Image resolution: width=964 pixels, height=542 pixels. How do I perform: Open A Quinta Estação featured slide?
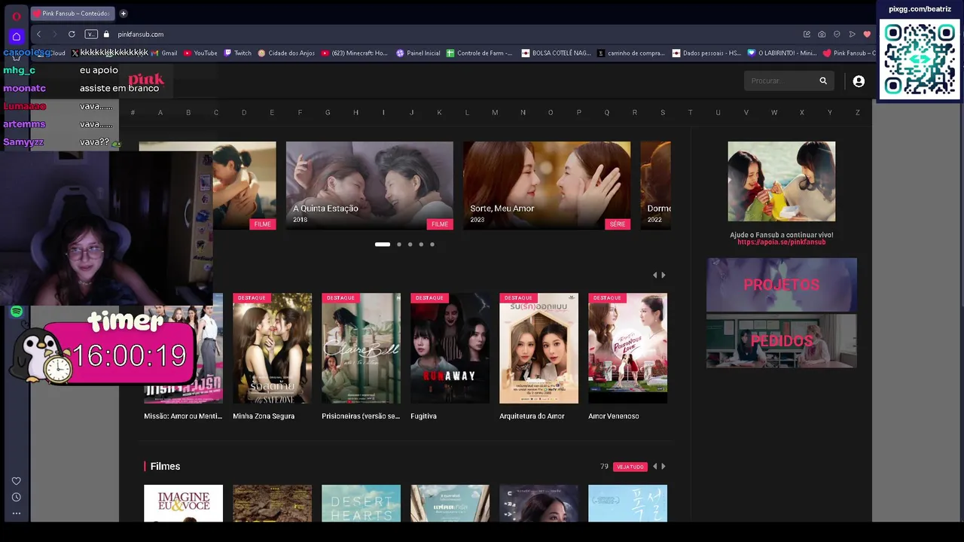click(370, 185)
